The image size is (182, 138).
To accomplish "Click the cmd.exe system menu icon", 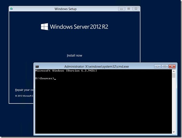I will click(37, 66).
